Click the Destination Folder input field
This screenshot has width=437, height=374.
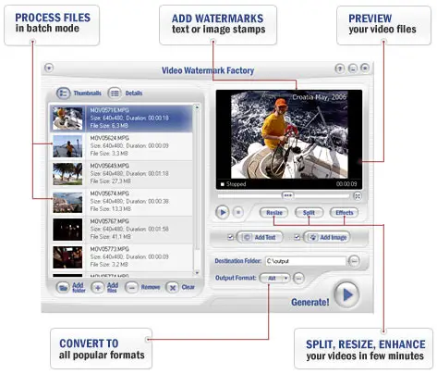306,261
